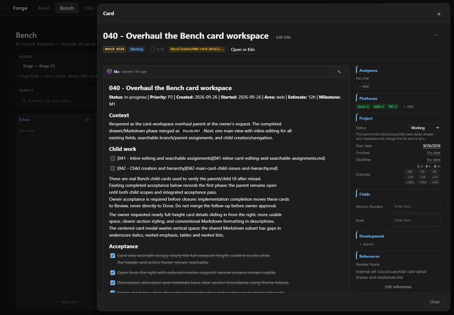This screenshot has width=454, height=315.
Task: Toggle the 042 Child creation checkbox
Action: tap(113, 169)
